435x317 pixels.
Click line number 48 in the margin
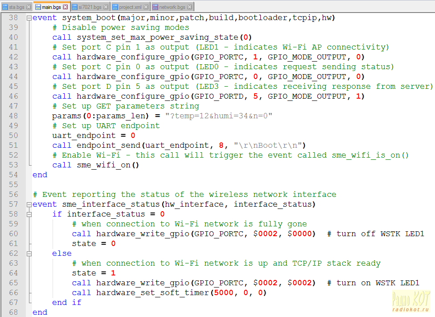pos(13,116)
